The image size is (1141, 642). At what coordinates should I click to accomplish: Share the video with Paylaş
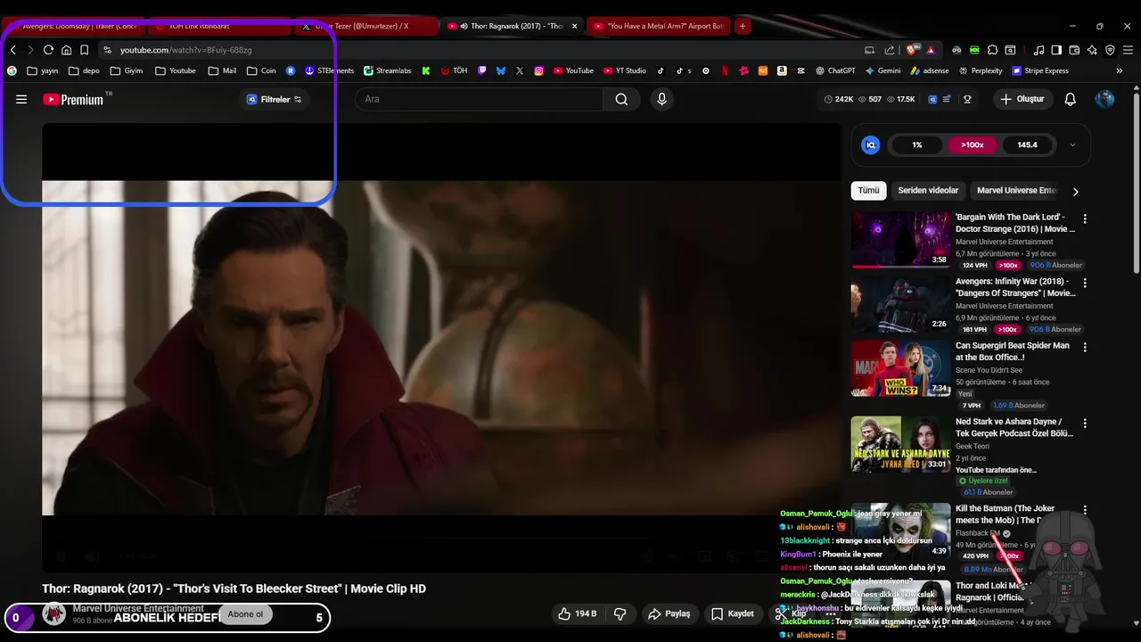669,613
